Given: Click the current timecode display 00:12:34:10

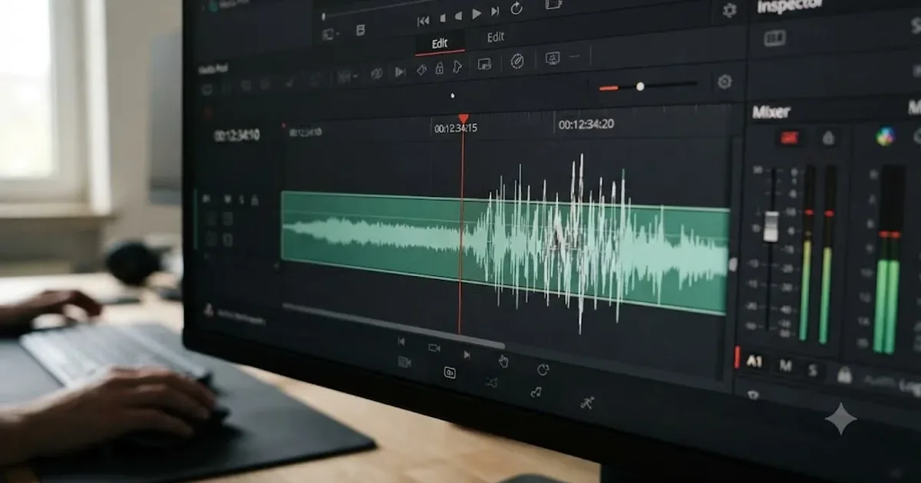Looking at the screenshot, I should click(x=236, y=136).
